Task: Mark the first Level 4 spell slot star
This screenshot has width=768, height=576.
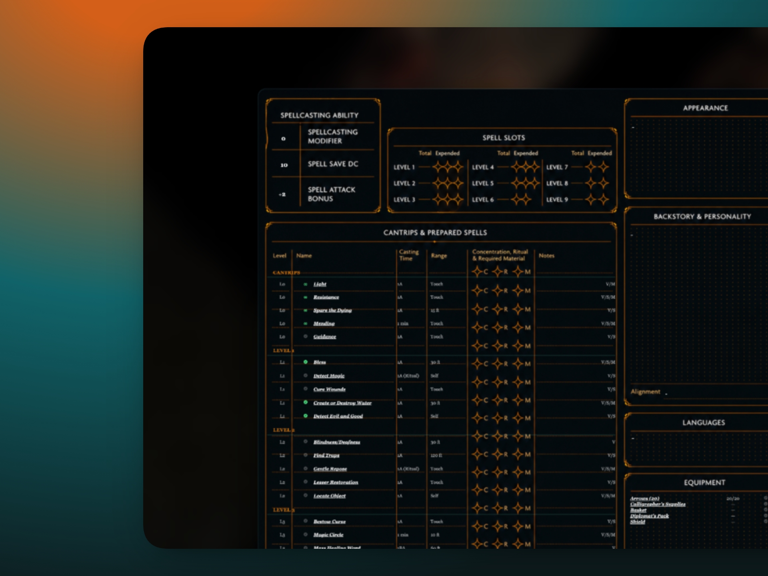Action: pos(517,167)
